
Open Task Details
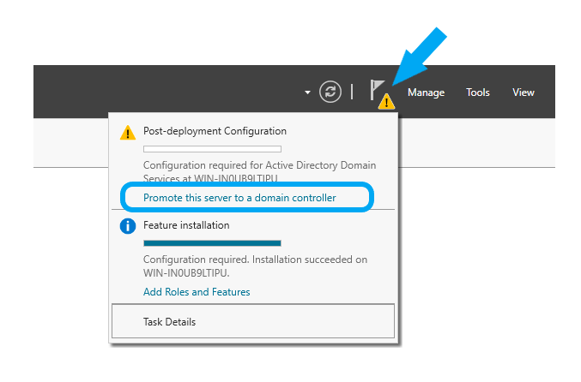coord(253,321)
